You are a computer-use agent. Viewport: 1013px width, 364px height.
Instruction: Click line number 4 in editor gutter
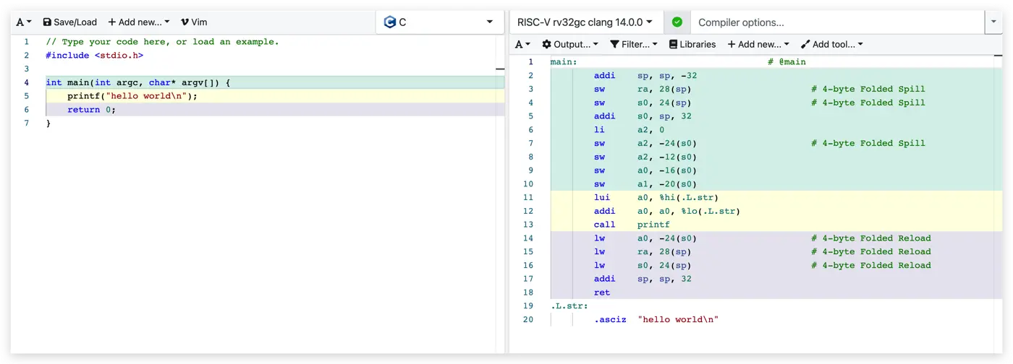point(27,82)
